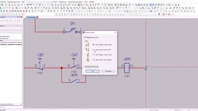Open the 'Сервисные программы' menu
The height and width of the screenshot is (111, 198).
(x=75, y=2)
